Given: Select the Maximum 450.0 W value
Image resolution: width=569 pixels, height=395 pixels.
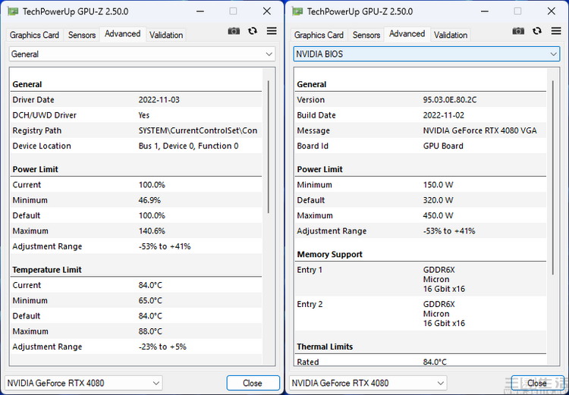Looking at the screenshot, I should [438, 216].
